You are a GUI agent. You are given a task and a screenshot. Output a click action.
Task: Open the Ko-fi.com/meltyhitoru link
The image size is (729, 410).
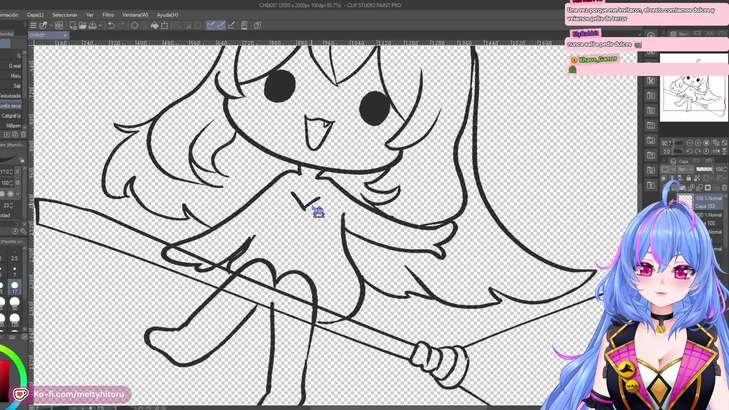79,394
